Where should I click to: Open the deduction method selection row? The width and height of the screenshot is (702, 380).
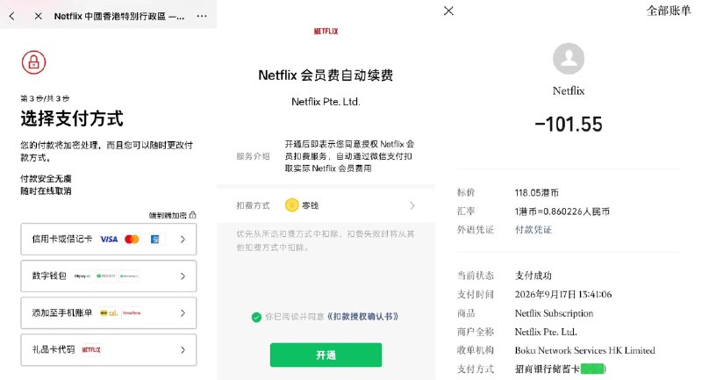click(x=326, y=205)
